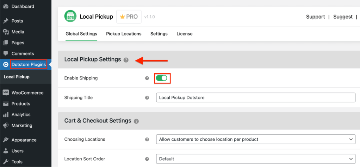Click the help icon beside Local Pickup Settings
Screen dimensions: 360x167
[x=126, y=60]
